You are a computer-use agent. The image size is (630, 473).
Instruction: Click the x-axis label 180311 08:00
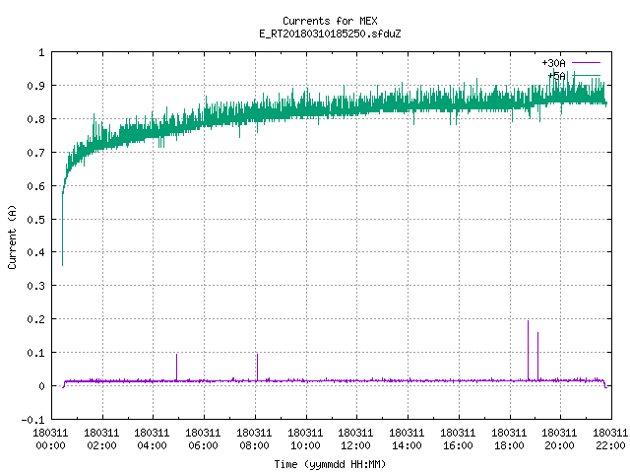(254, 439)
